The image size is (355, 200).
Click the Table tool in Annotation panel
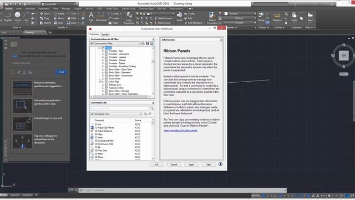click(113, 23)
